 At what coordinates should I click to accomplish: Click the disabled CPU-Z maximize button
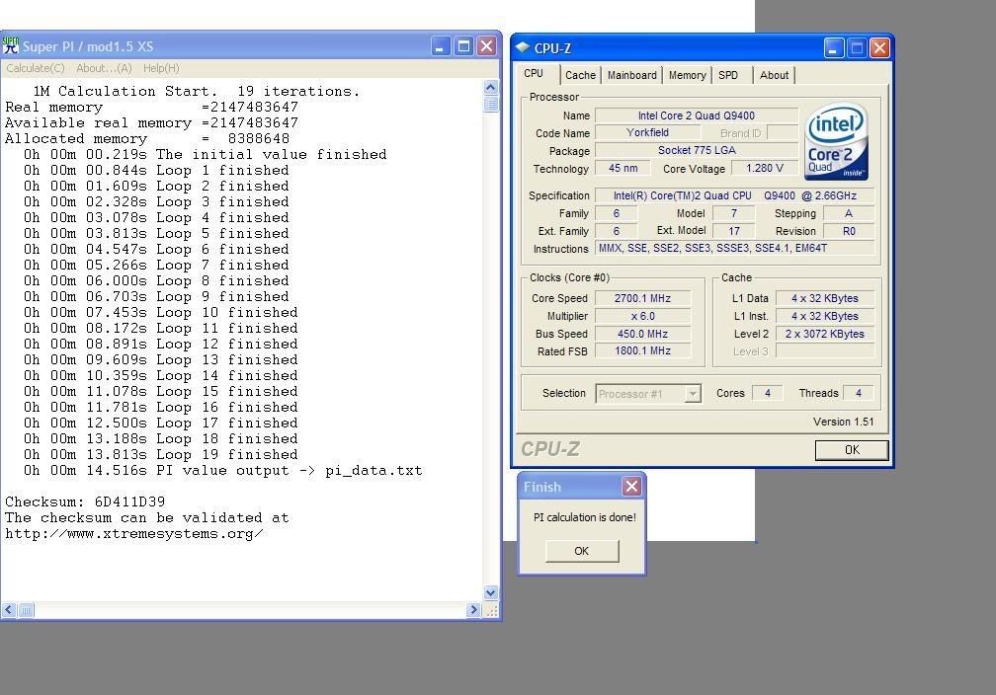[857, 47]
